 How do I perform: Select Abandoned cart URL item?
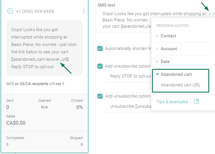pyautogui.click(x=180, y=85)
